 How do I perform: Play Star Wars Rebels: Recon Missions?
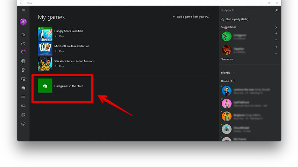pyautogui.click(x=59, y=66)
